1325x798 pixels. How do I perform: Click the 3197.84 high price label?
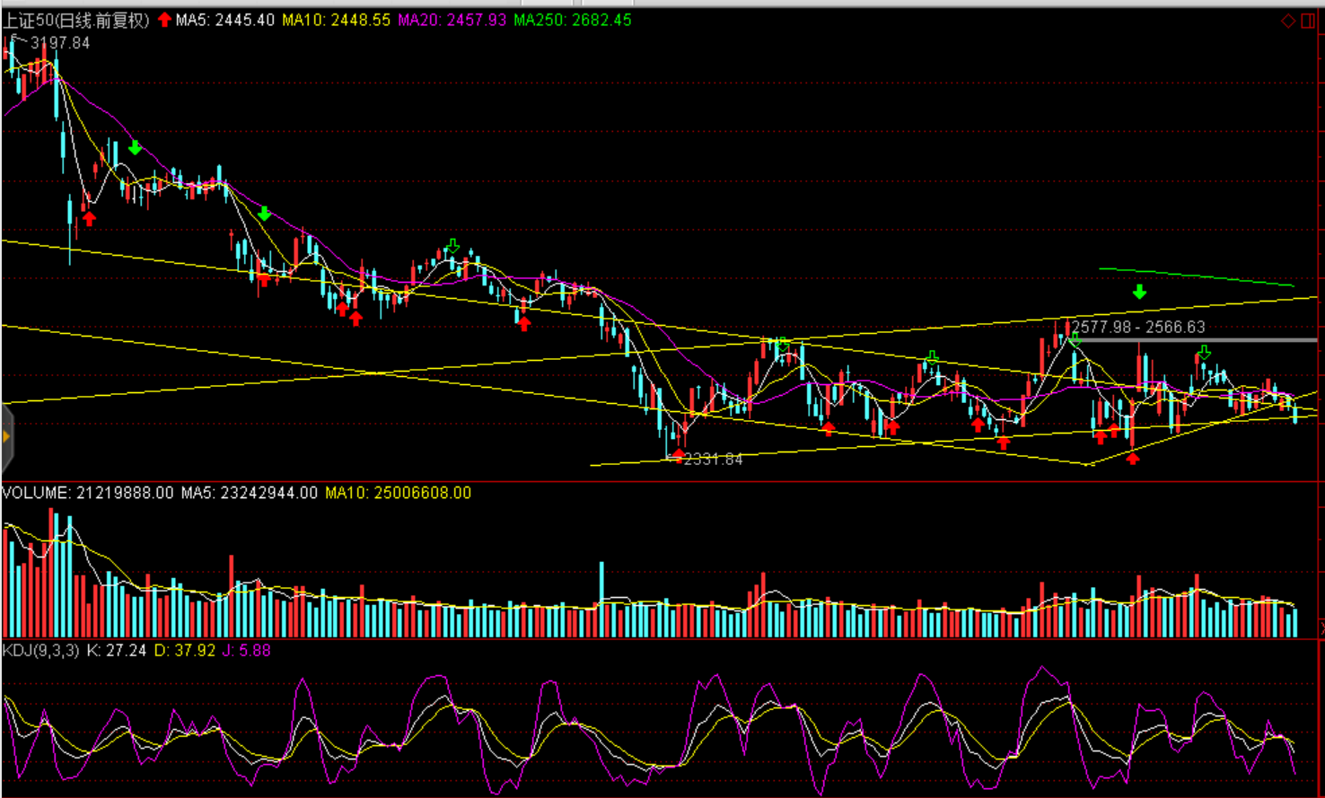pyautogui.click(x=60, y=43)
